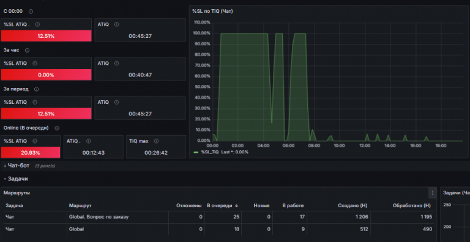
Task: Click info icon beside За период heading
Action: pos(36,89)
